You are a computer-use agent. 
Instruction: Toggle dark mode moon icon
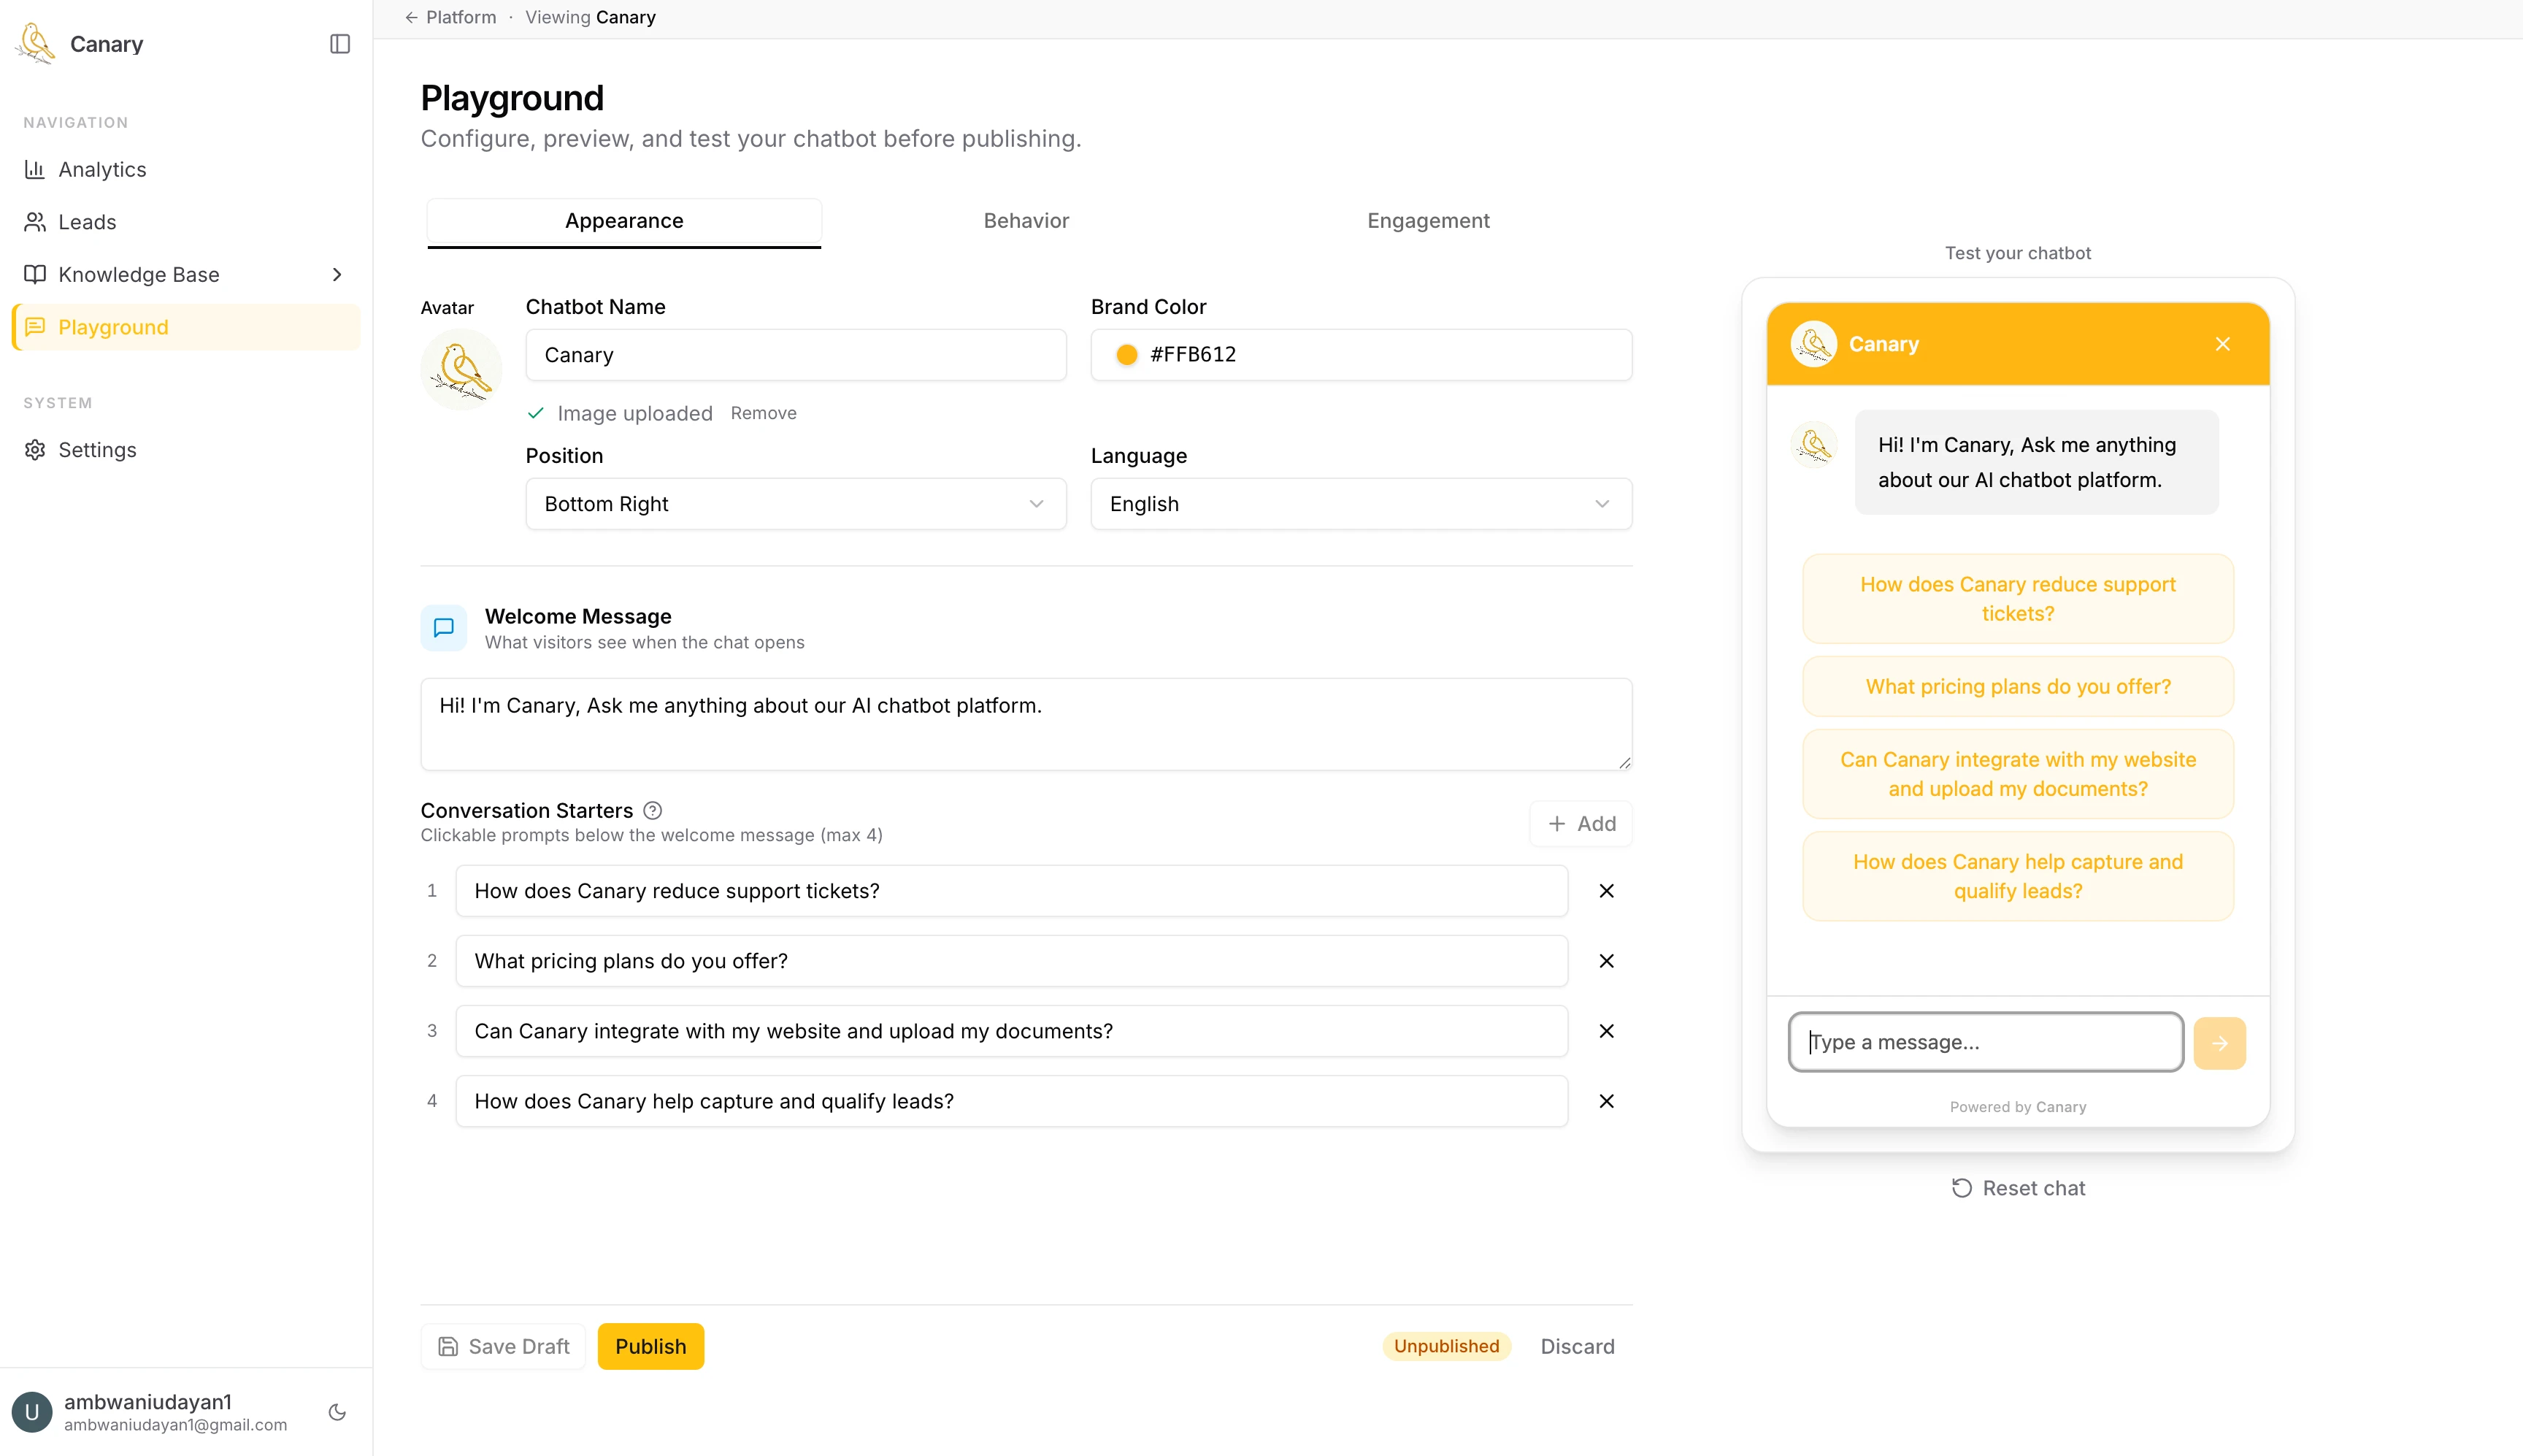click(337, 1412)
